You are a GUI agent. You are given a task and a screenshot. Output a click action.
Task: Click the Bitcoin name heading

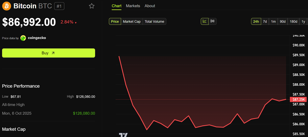click(x=25, y=6)
